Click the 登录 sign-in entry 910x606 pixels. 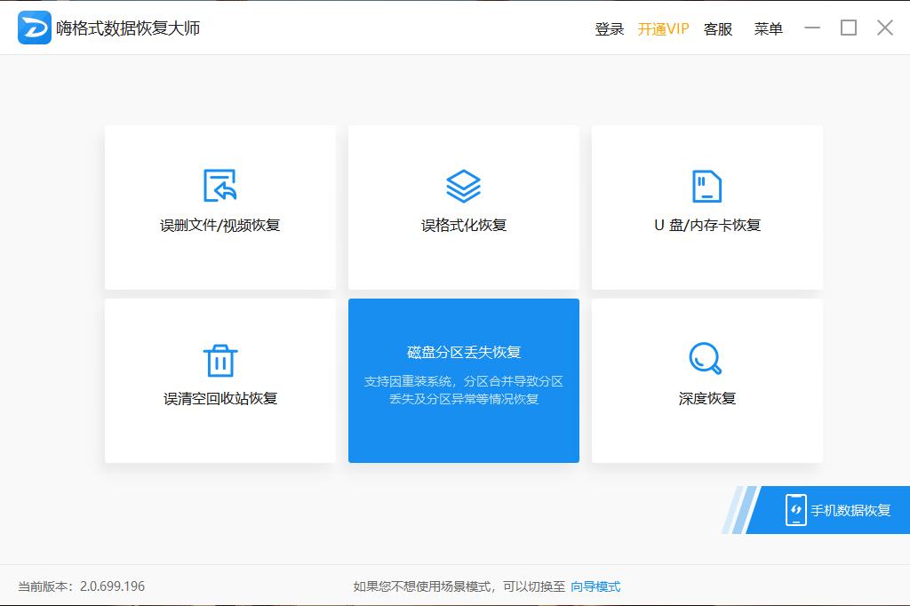click(x=610, y=28)
